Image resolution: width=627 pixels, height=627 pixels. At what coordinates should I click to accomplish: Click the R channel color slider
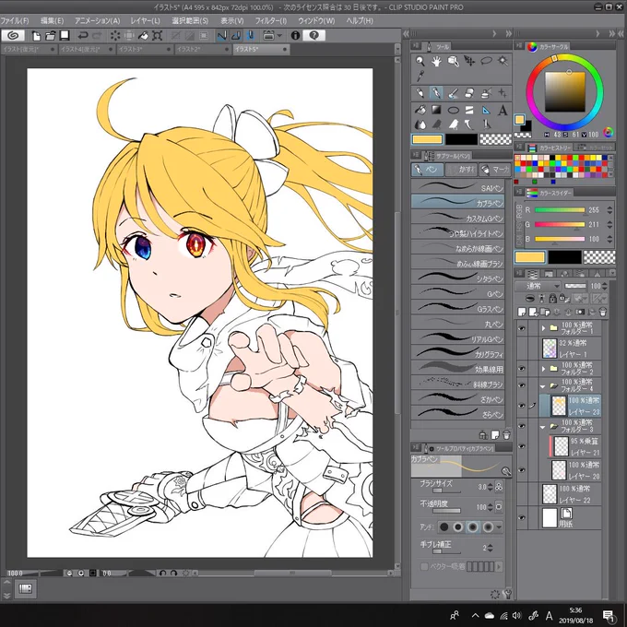(x=560, y=210)
